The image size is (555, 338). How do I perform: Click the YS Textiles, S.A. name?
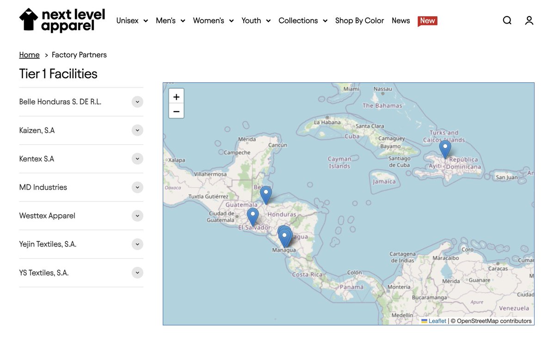44,273
